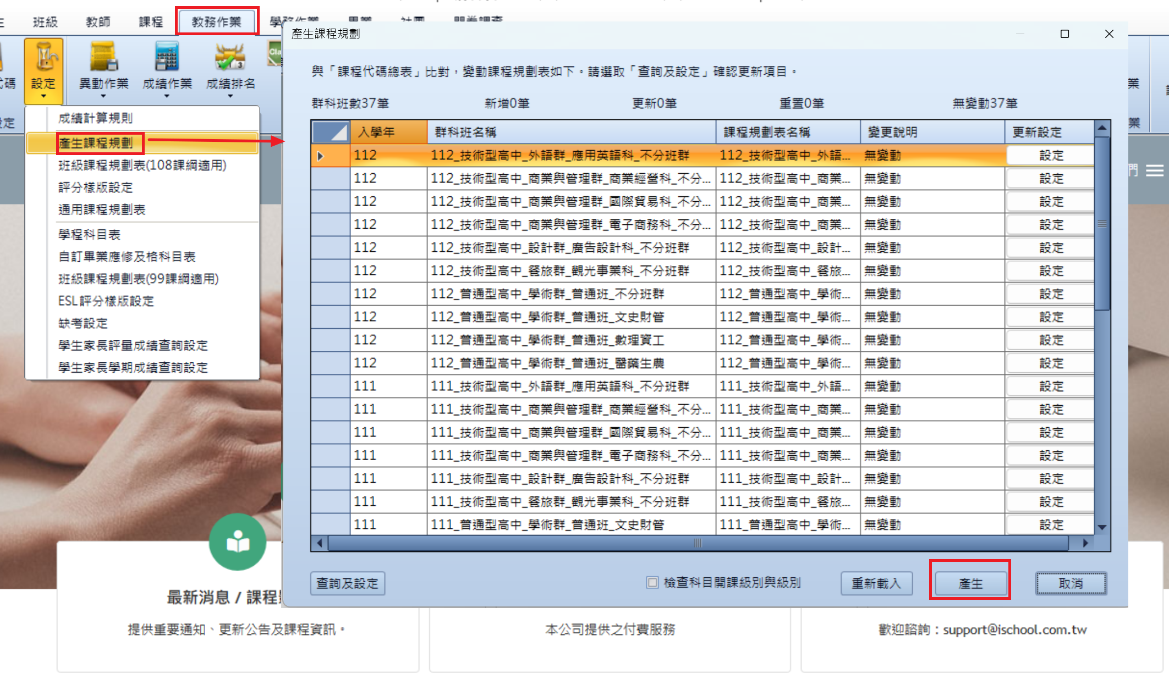
Task: Select 通用課程規劃表 menu item
Action: click(x=142, y=209)
